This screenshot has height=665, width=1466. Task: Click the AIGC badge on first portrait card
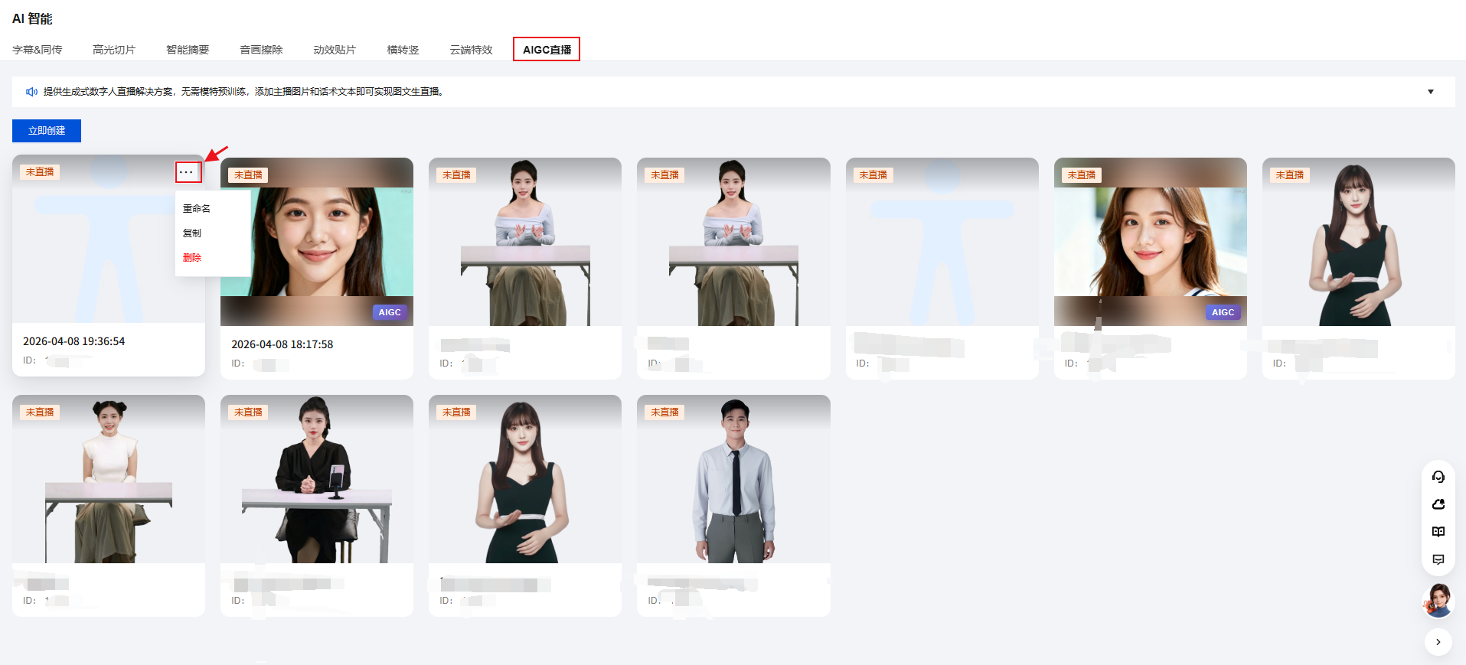[389, 312]
